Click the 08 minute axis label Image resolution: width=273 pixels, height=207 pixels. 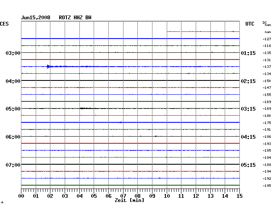tap(137, 196)
